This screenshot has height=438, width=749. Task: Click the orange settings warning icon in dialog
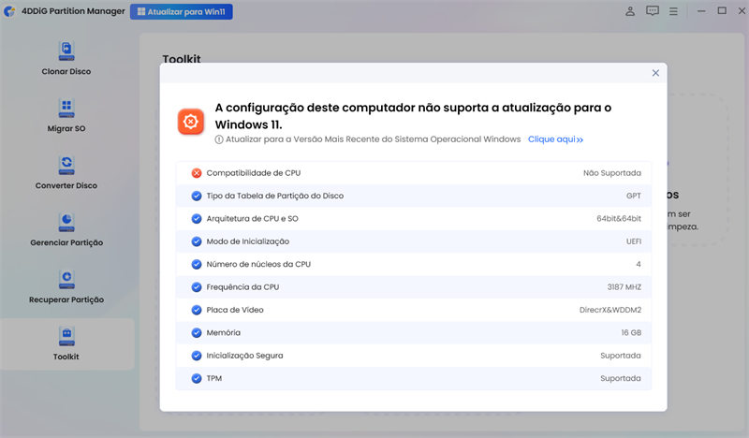click(191, 122)
